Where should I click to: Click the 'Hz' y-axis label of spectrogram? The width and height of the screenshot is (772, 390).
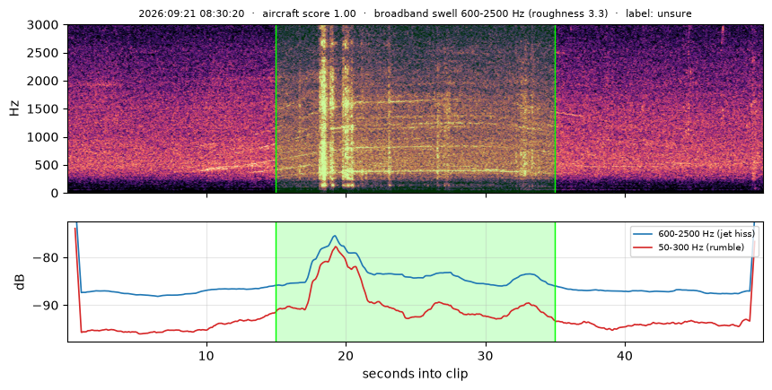click(14, 108)
